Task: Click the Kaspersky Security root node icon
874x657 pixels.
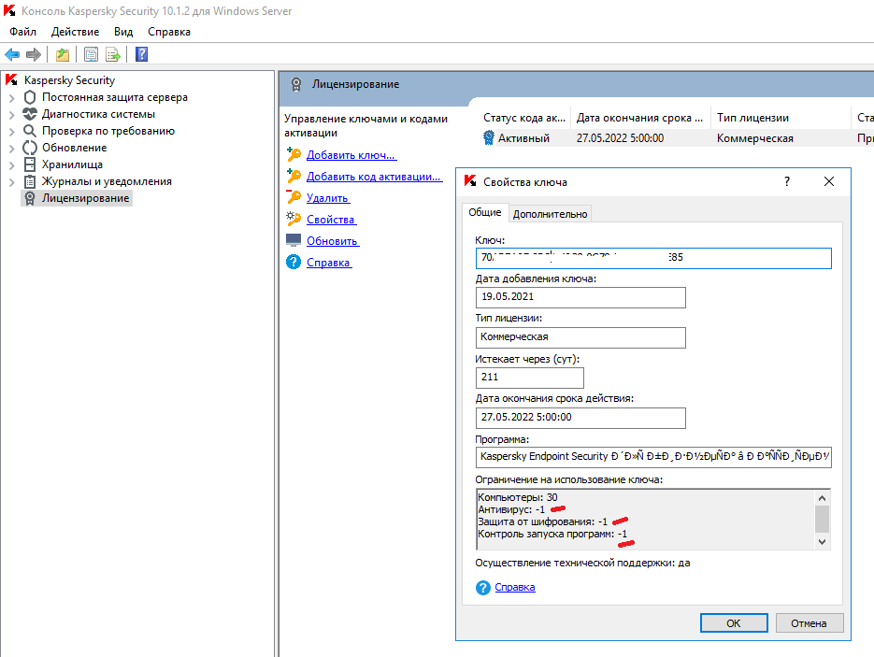Action: (x=12, y=80)
